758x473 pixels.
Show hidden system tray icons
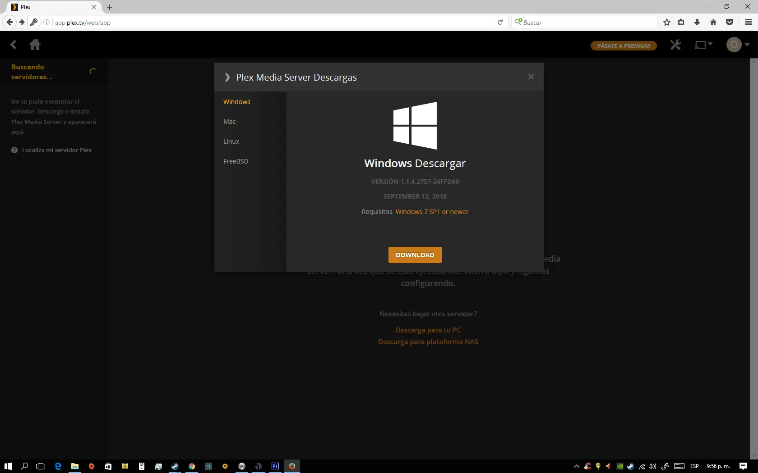coord(576,466)
